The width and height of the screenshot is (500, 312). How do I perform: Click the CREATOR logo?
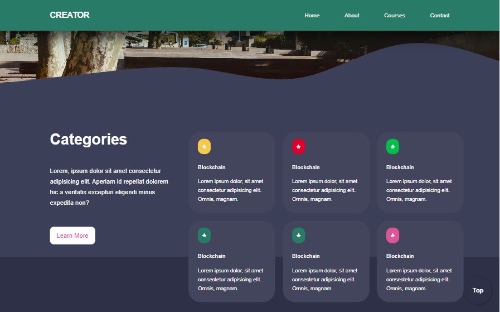coord(70,15)
